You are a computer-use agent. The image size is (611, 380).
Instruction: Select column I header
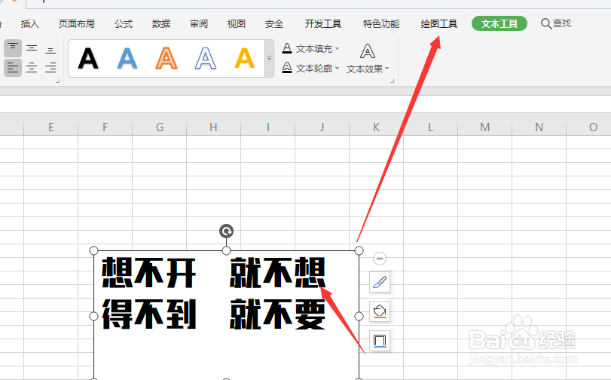pyautogui.click(x=267, y=127)
